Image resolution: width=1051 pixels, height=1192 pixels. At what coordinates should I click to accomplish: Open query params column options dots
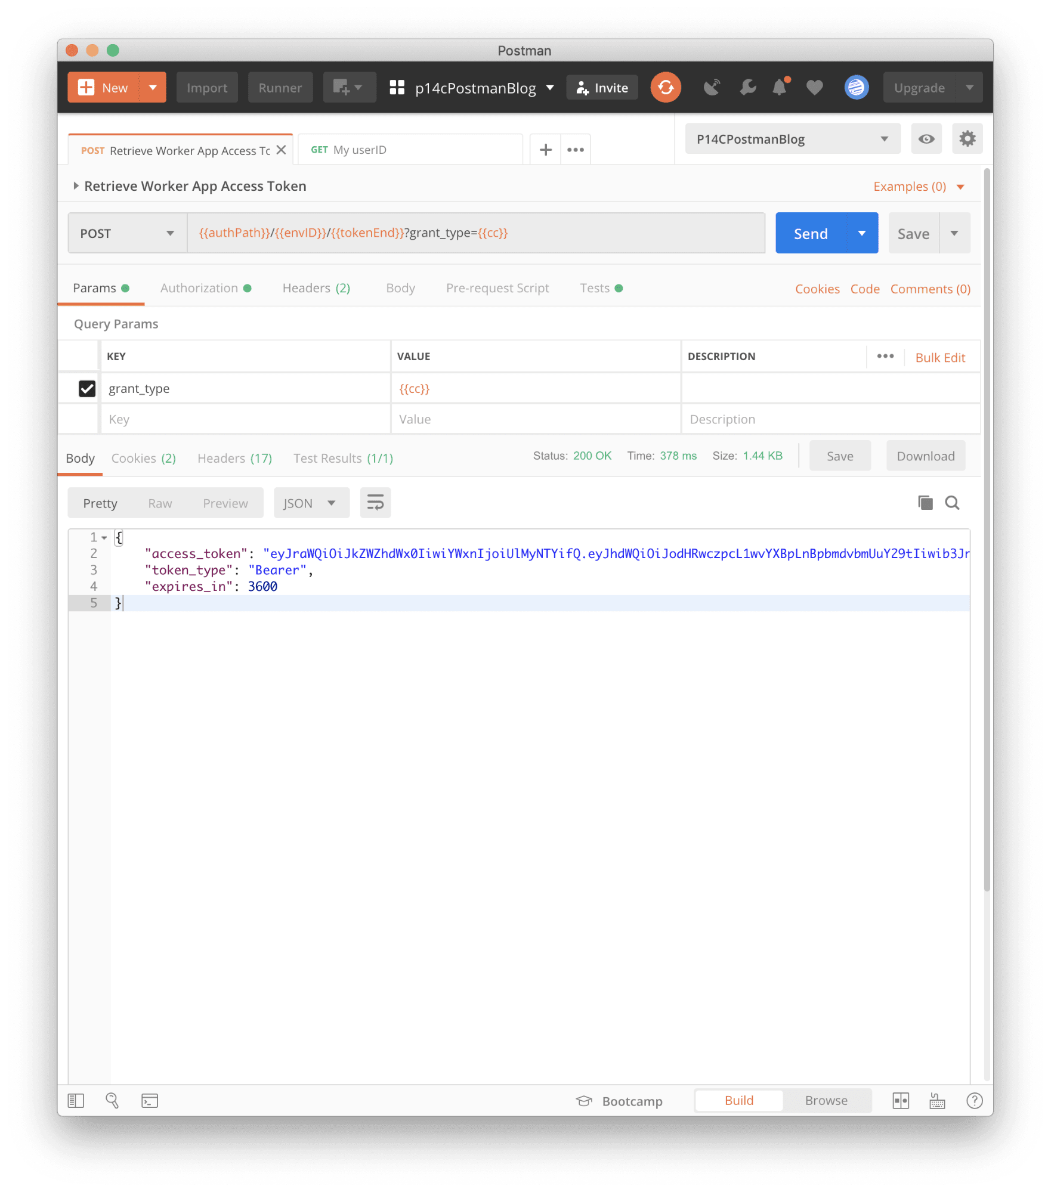[885, 356]
